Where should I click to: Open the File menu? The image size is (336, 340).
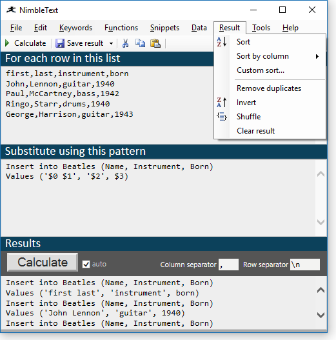click(x=16, y=28)
